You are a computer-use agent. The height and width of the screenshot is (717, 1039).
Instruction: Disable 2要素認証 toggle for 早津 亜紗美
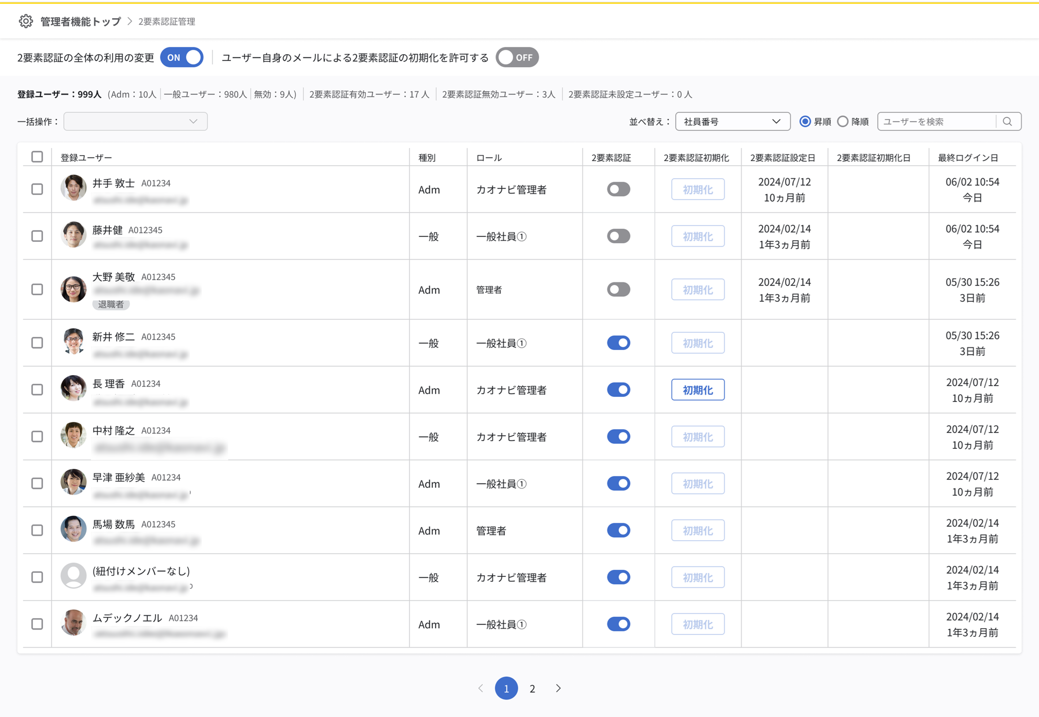[618, 483]
